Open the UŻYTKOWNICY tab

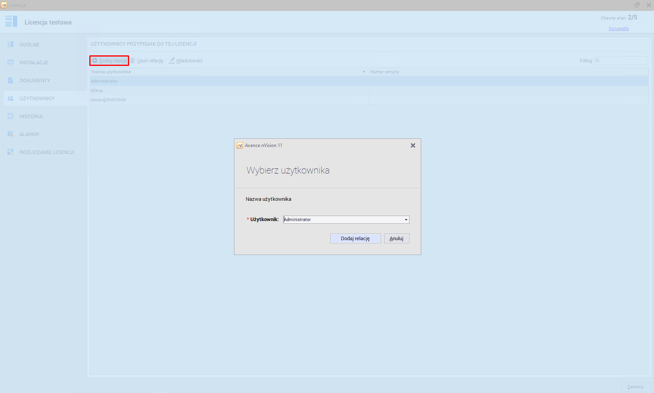click(37, 98)
